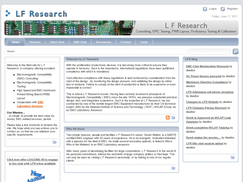Click the Home breadcrumb
The height and width of the screenshot is (182, 243).
(x=11, y=51)
